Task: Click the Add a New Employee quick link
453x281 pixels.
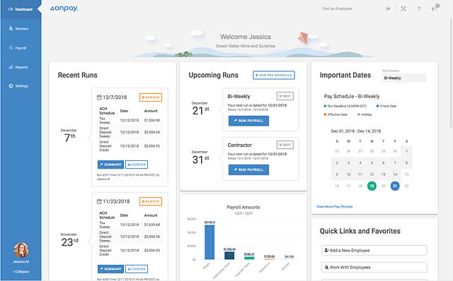Action: click(374, 251)
